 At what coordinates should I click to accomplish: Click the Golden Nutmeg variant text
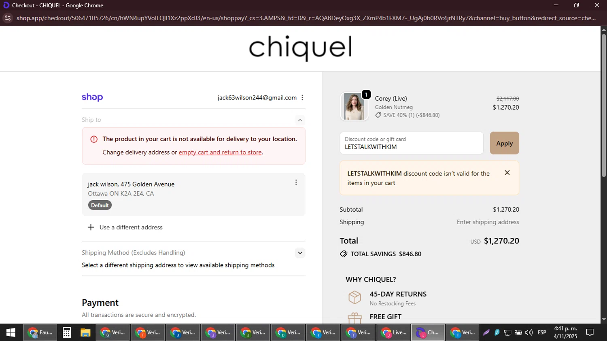tap(394, 107)
